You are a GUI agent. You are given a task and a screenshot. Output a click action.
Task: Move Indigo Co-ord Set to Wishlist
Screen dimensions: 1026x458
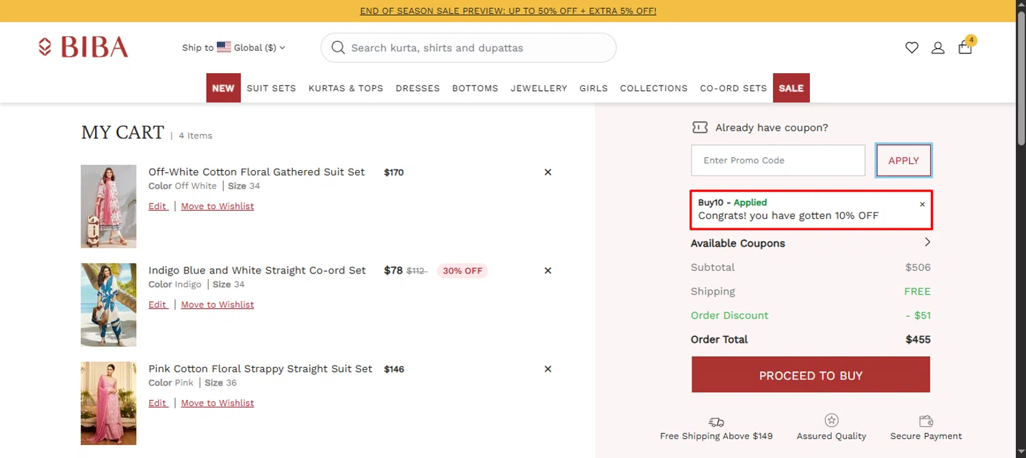[218, 304]
